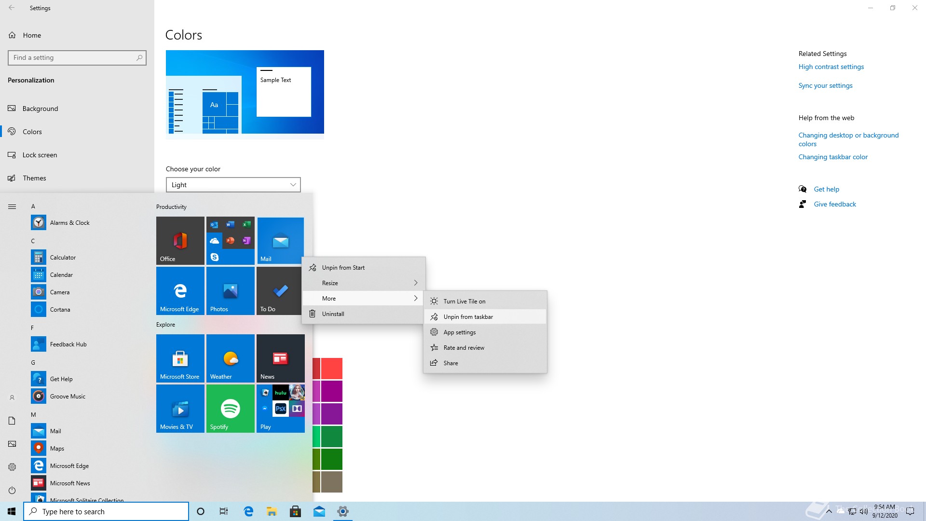The height and width of the screenshot is (521, 926).
Task: Click the user account icon in Start
Action: pos(12,398)
